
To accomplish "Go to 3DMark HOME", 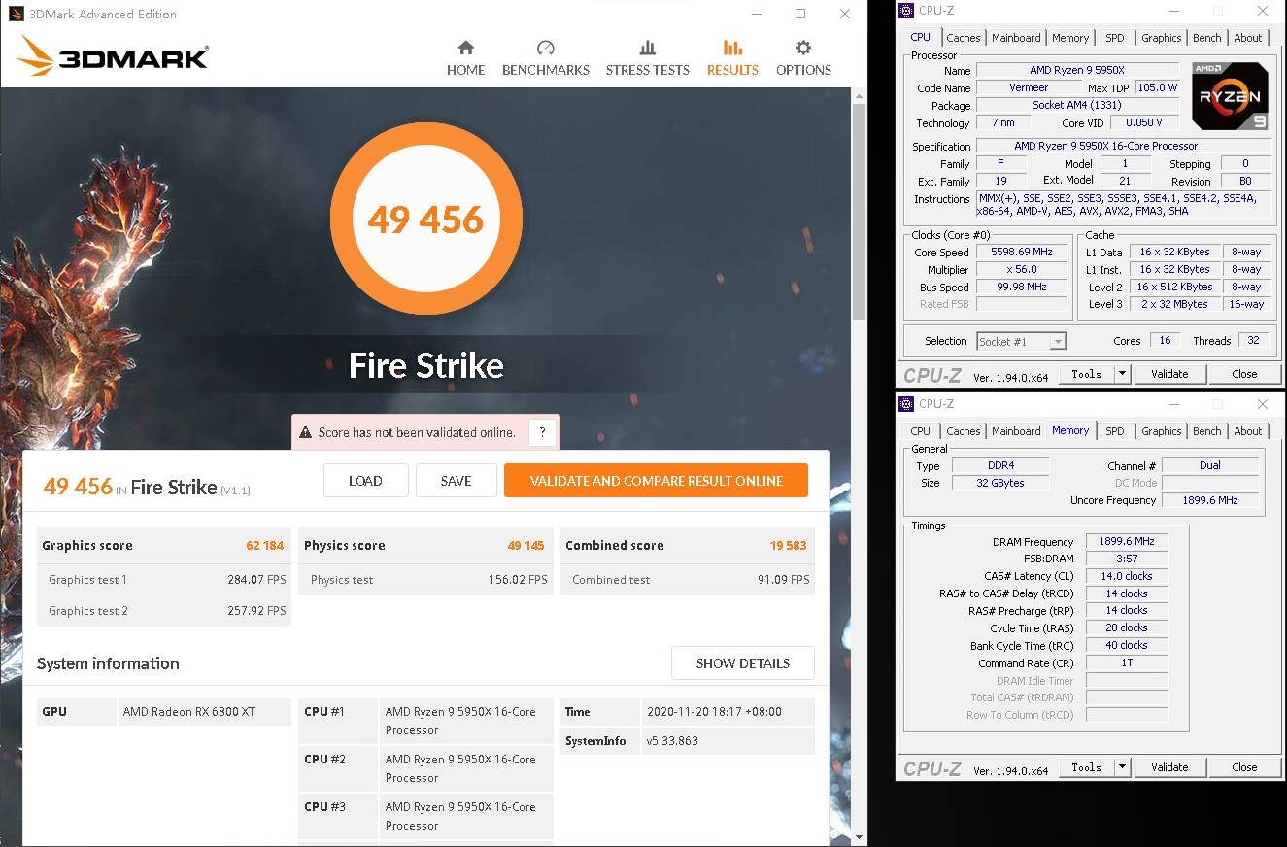I will coord(465,58).
